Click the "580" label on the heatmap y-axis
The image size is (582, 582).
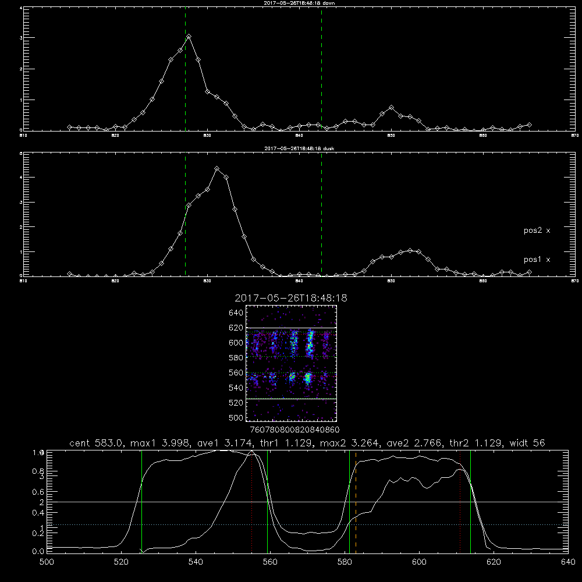(236, 357)
